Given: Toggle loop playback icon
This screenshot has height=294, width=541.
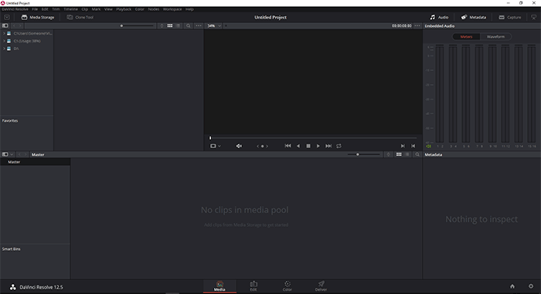Looking at the screenshot, I should (x=339, y=146).
